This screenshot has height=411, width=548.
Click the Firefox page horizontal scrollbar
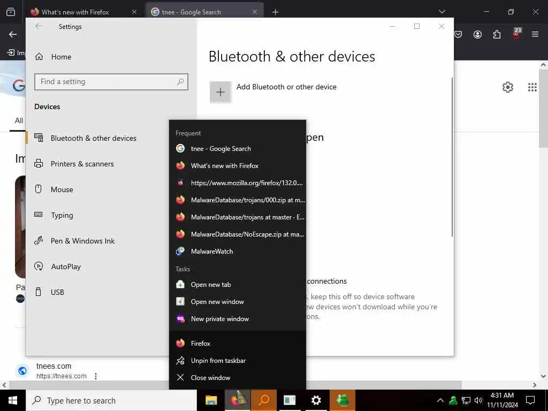(x=235, y=385)
